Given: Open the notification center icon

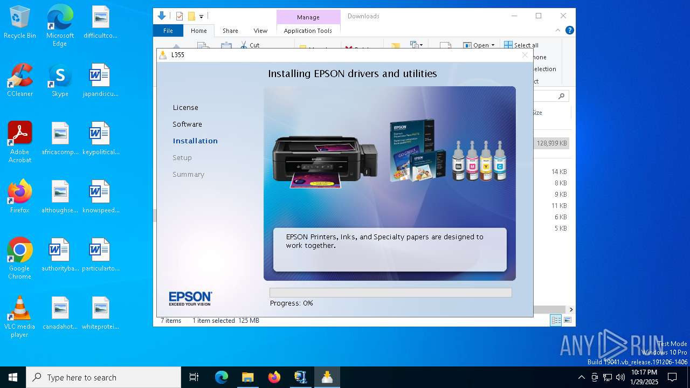Looking at the screenshot, I should coord(672,377).
